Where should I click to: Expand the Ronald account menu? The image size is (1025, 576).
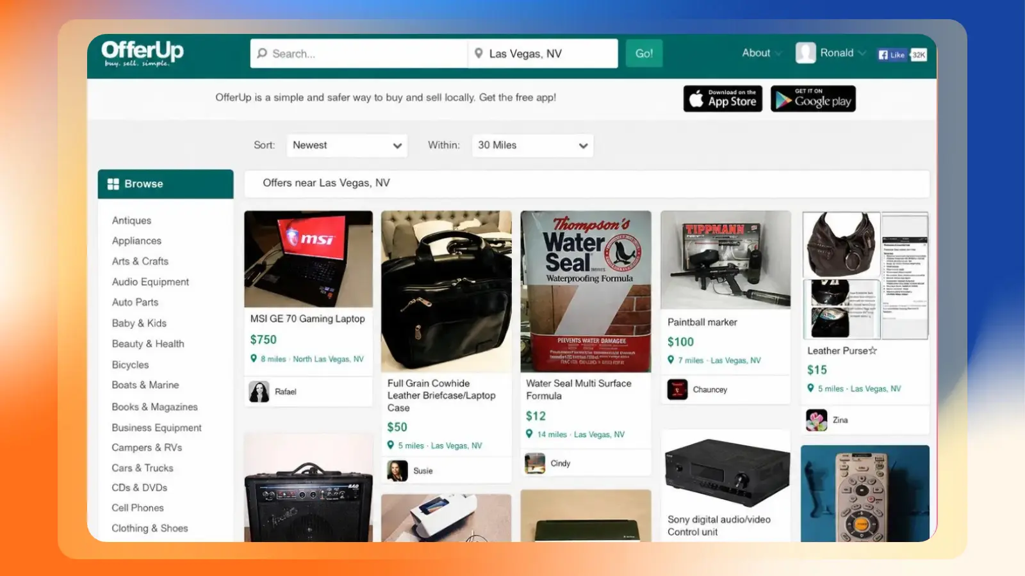tap(843, 53)
